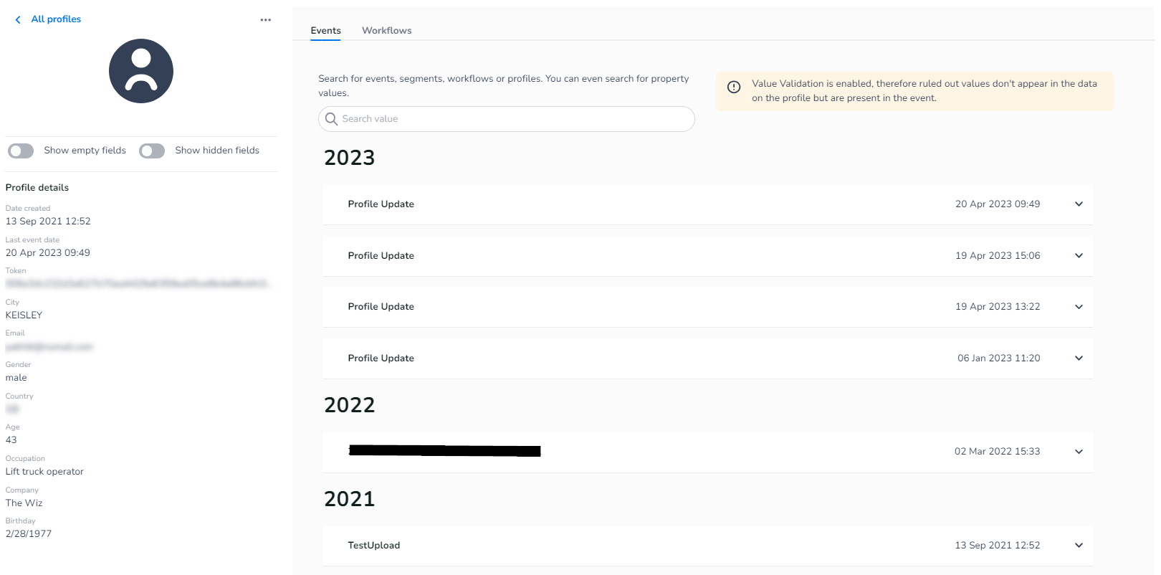Click the profile avatar image
This screenshot has width=1161, height=575.
(141, 71)
